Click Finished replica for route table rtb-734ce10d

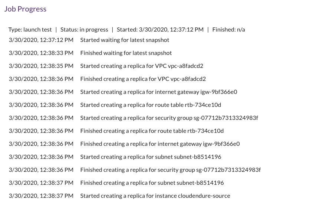(x=152, y=131)
